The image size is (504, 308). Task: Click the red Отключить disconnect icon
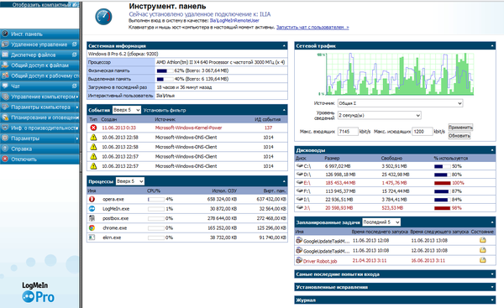(5, 159)
